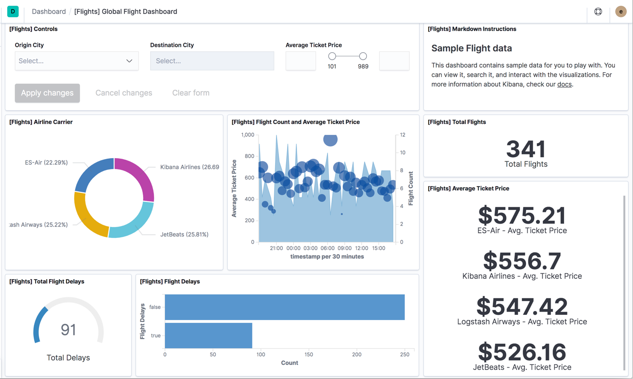Click the Average Ticket Price panel scrollbar
This screenshot has width=633, height=379.
click(x=624, y=280)
